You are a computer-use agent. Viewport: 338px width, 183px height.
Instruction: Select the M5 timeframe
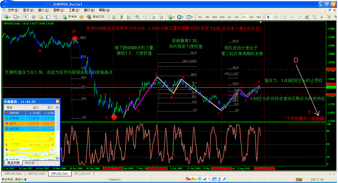coord(207,17)
